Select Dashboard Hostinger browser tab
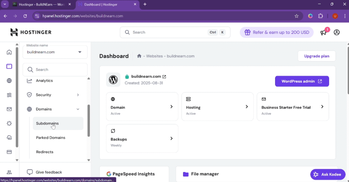The height and width of the screenshot is (182, 349). pyautogui.click(x=107, y=4)
